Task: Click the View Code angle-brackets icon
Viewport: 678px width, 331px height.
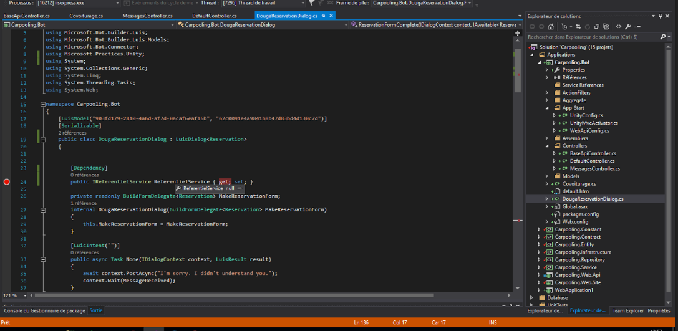Action: tap(619, 26)
